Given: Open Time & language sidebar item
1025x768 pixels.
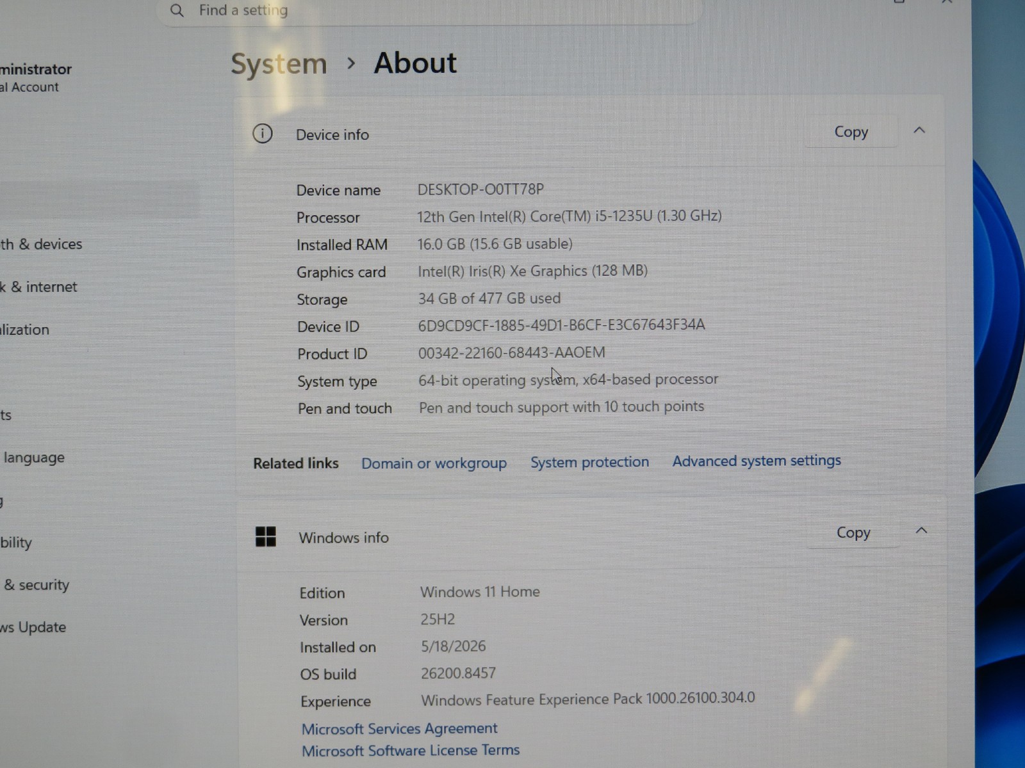Looking at the screenshot, I should click(x=33, y=458).
